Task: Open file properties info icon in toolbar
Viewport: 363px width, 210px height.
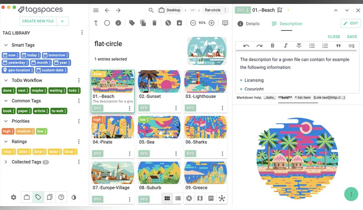Action: click(x=118, y=23)
